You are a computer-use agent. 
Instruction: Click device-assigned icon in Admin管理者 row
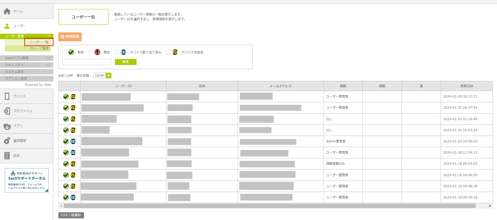pos(73,141)
